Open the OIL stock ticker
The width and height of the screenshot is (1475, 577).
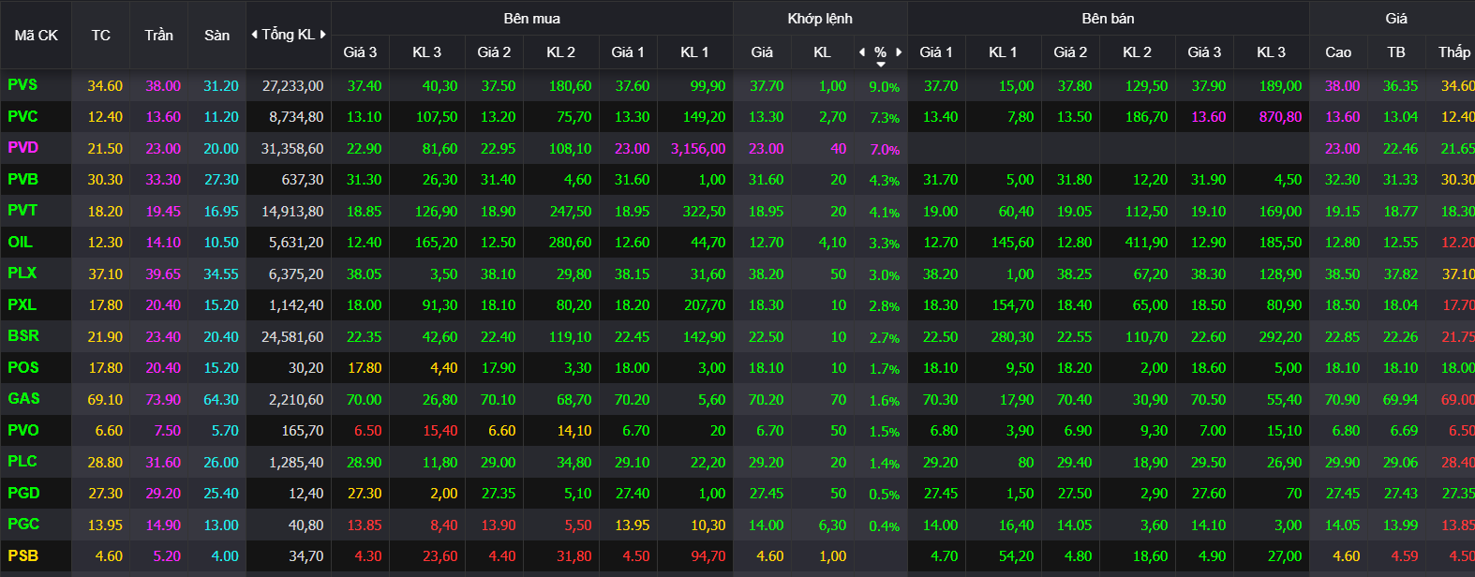(x=21, y=243)
